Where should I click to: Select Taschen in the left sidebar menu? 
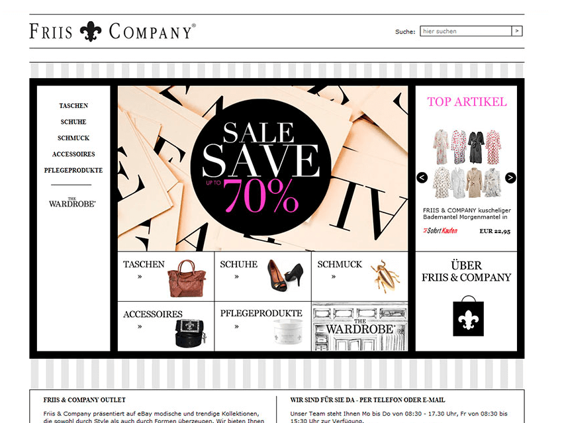73,106
